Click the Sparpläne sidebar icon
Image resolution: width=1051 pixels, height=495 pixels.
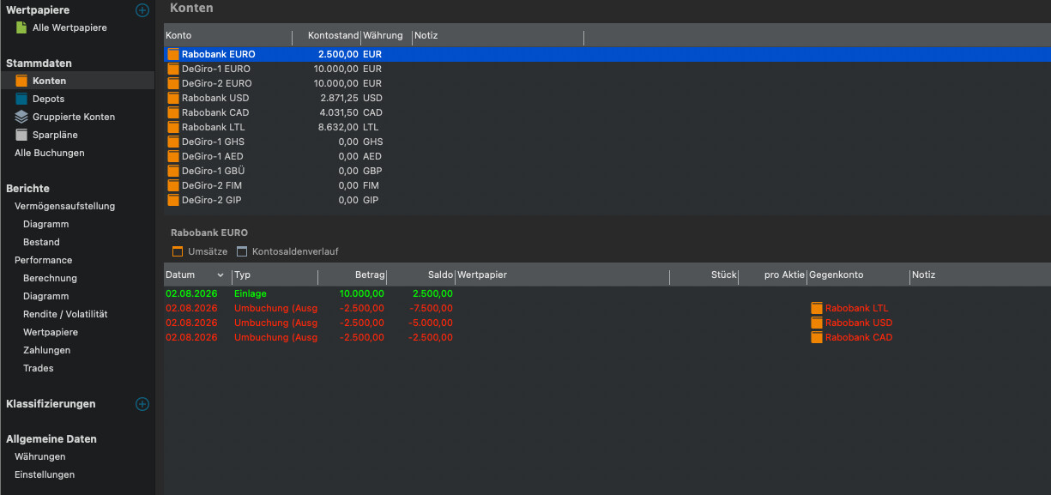(x=21, y=135)
